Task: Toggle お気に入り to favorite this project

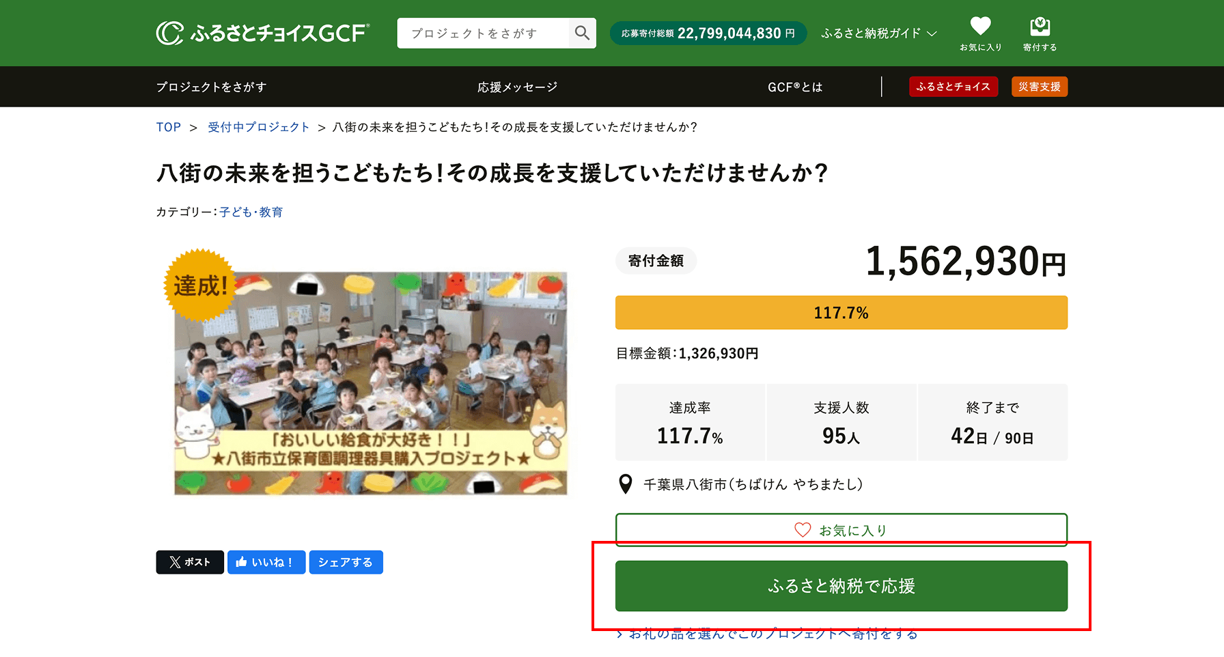Action: pyautogui.click(x=840, y=529)
